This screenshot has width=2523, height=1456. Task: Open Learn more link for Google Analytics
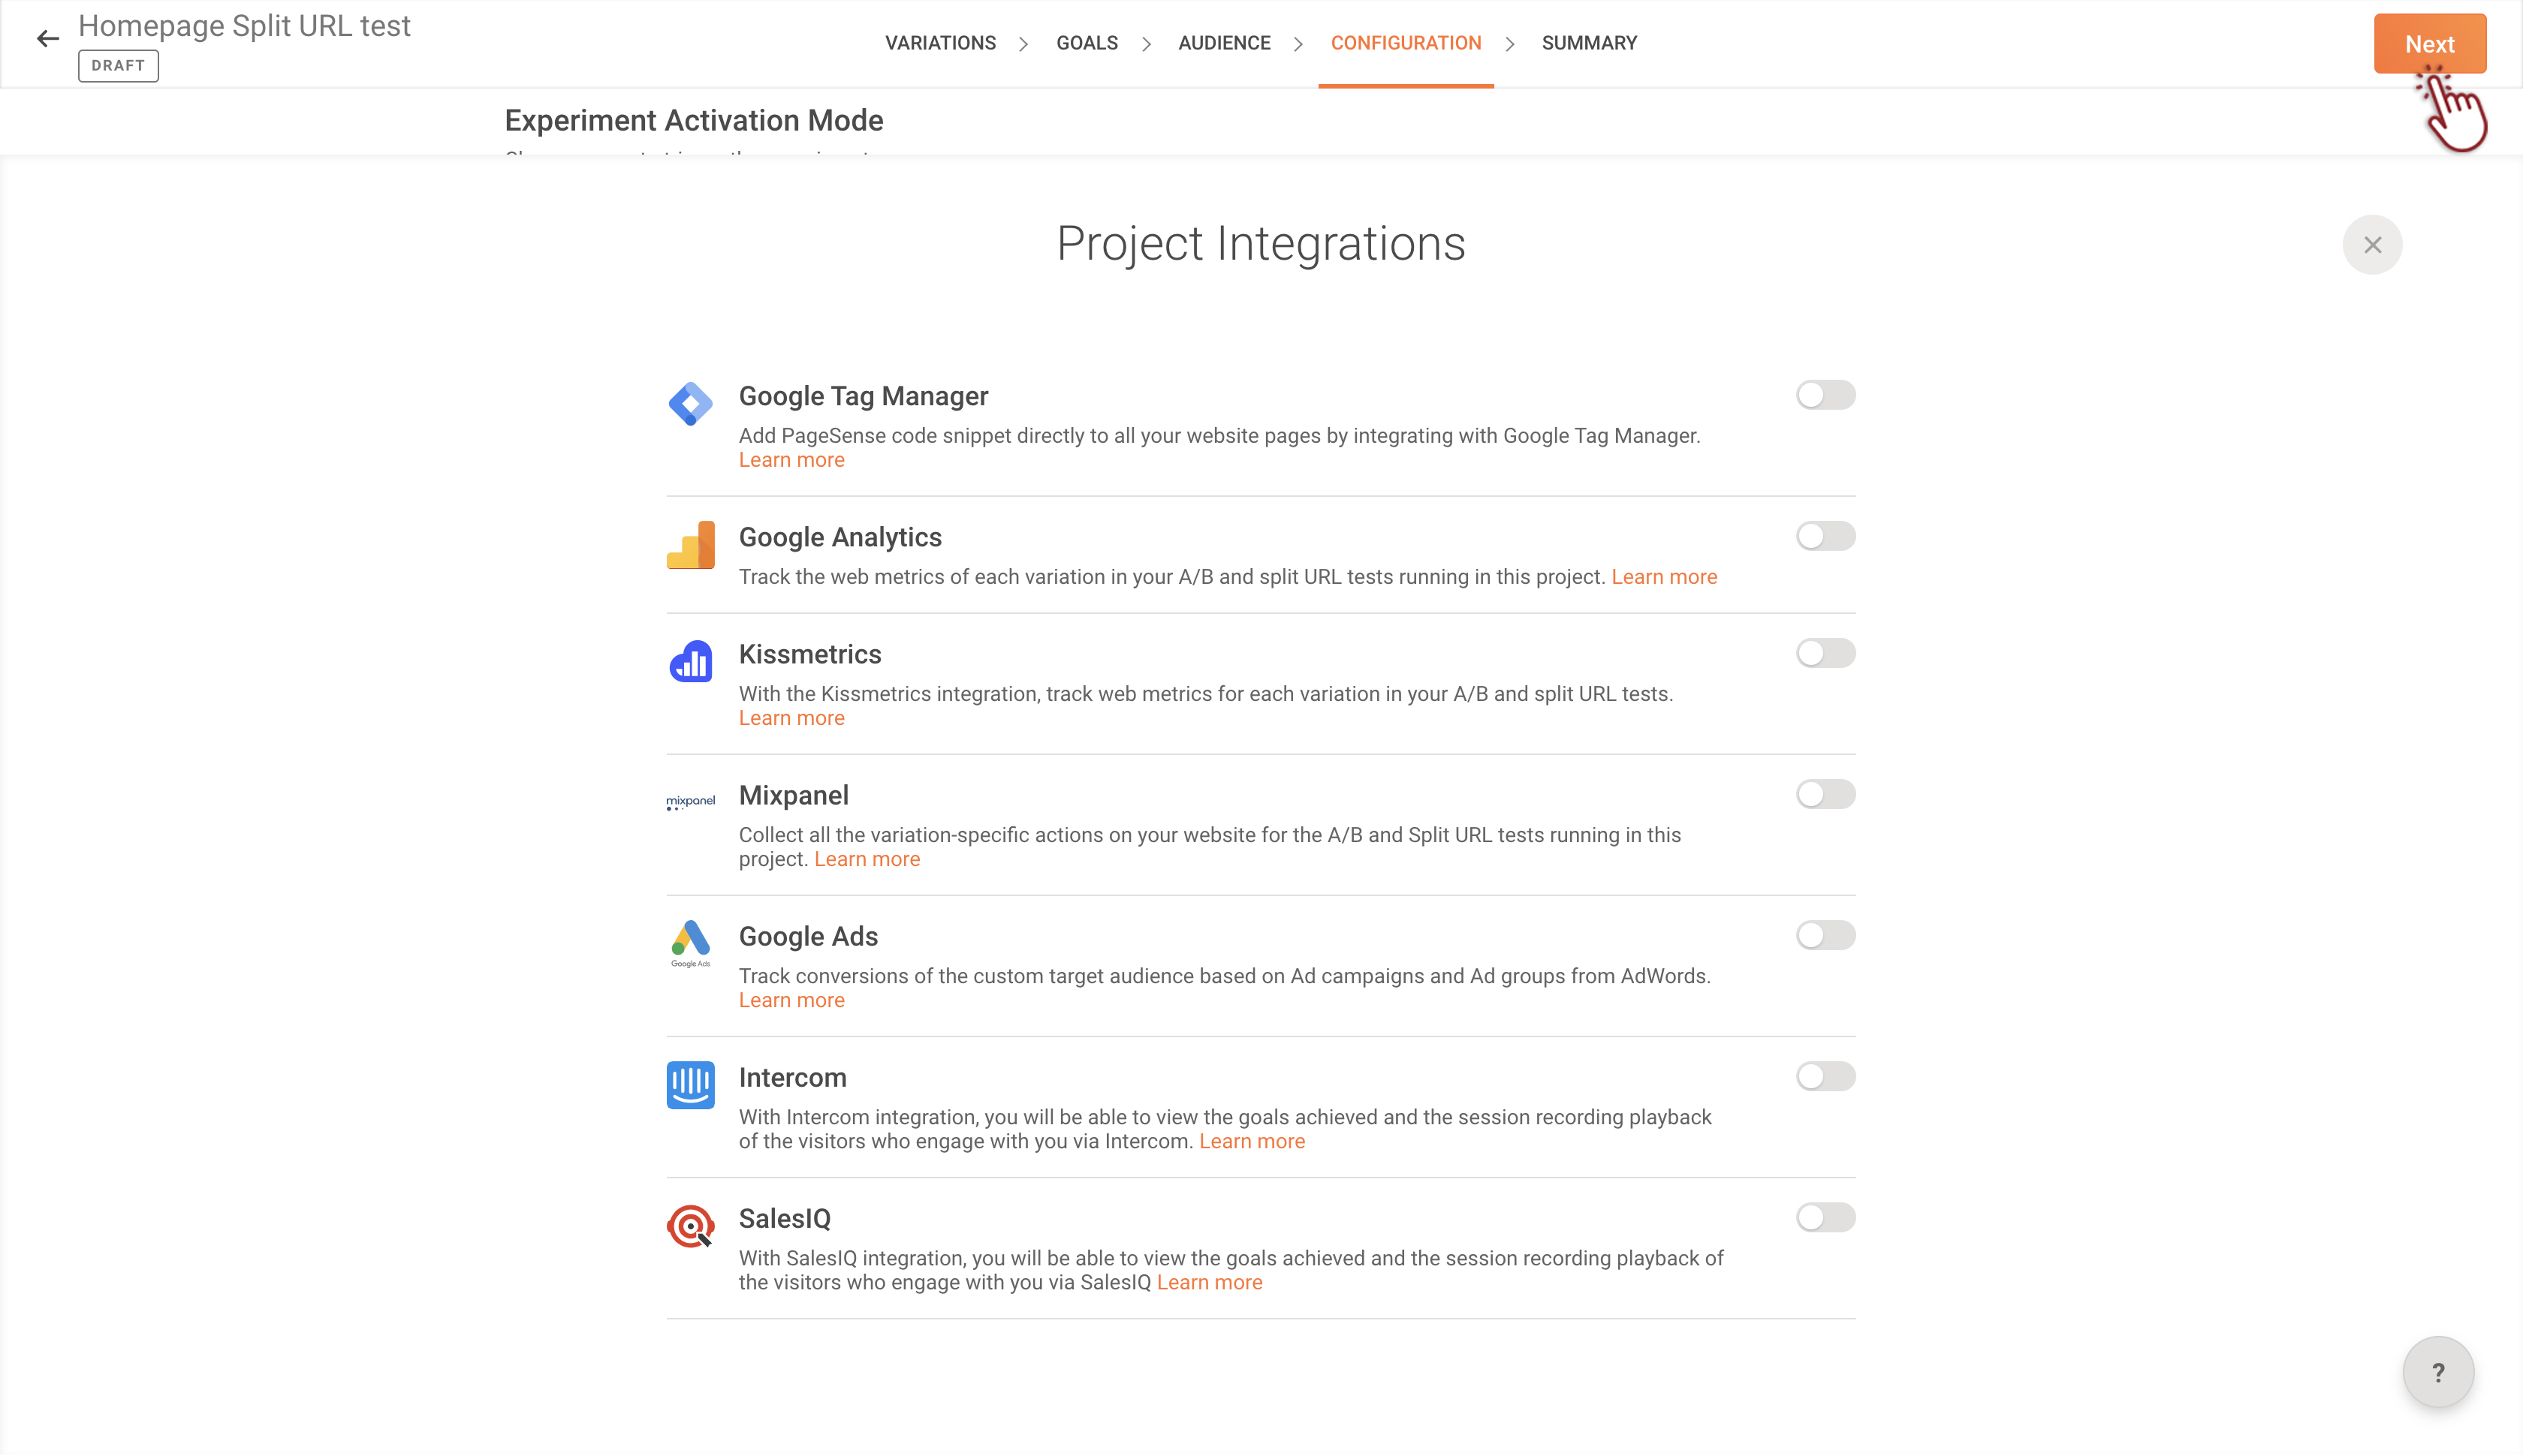1664,577
